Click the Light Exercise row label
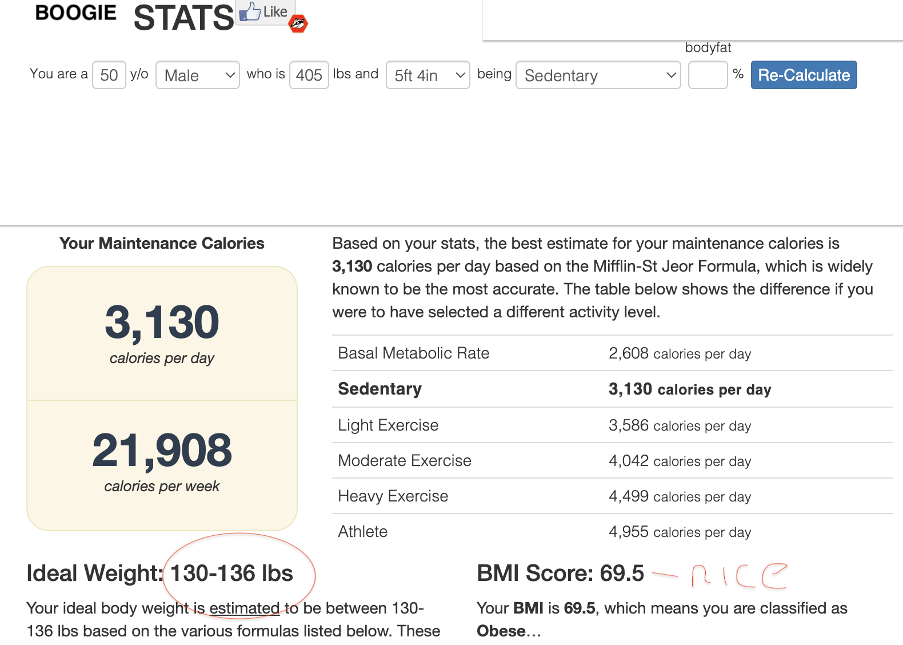 [x=389, y=425]
